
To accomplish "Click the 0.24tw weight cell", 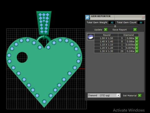I will coord(130,51).
